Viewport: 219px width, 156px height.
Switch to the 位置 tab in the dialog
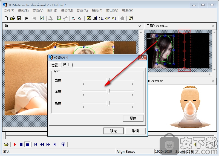54,65
